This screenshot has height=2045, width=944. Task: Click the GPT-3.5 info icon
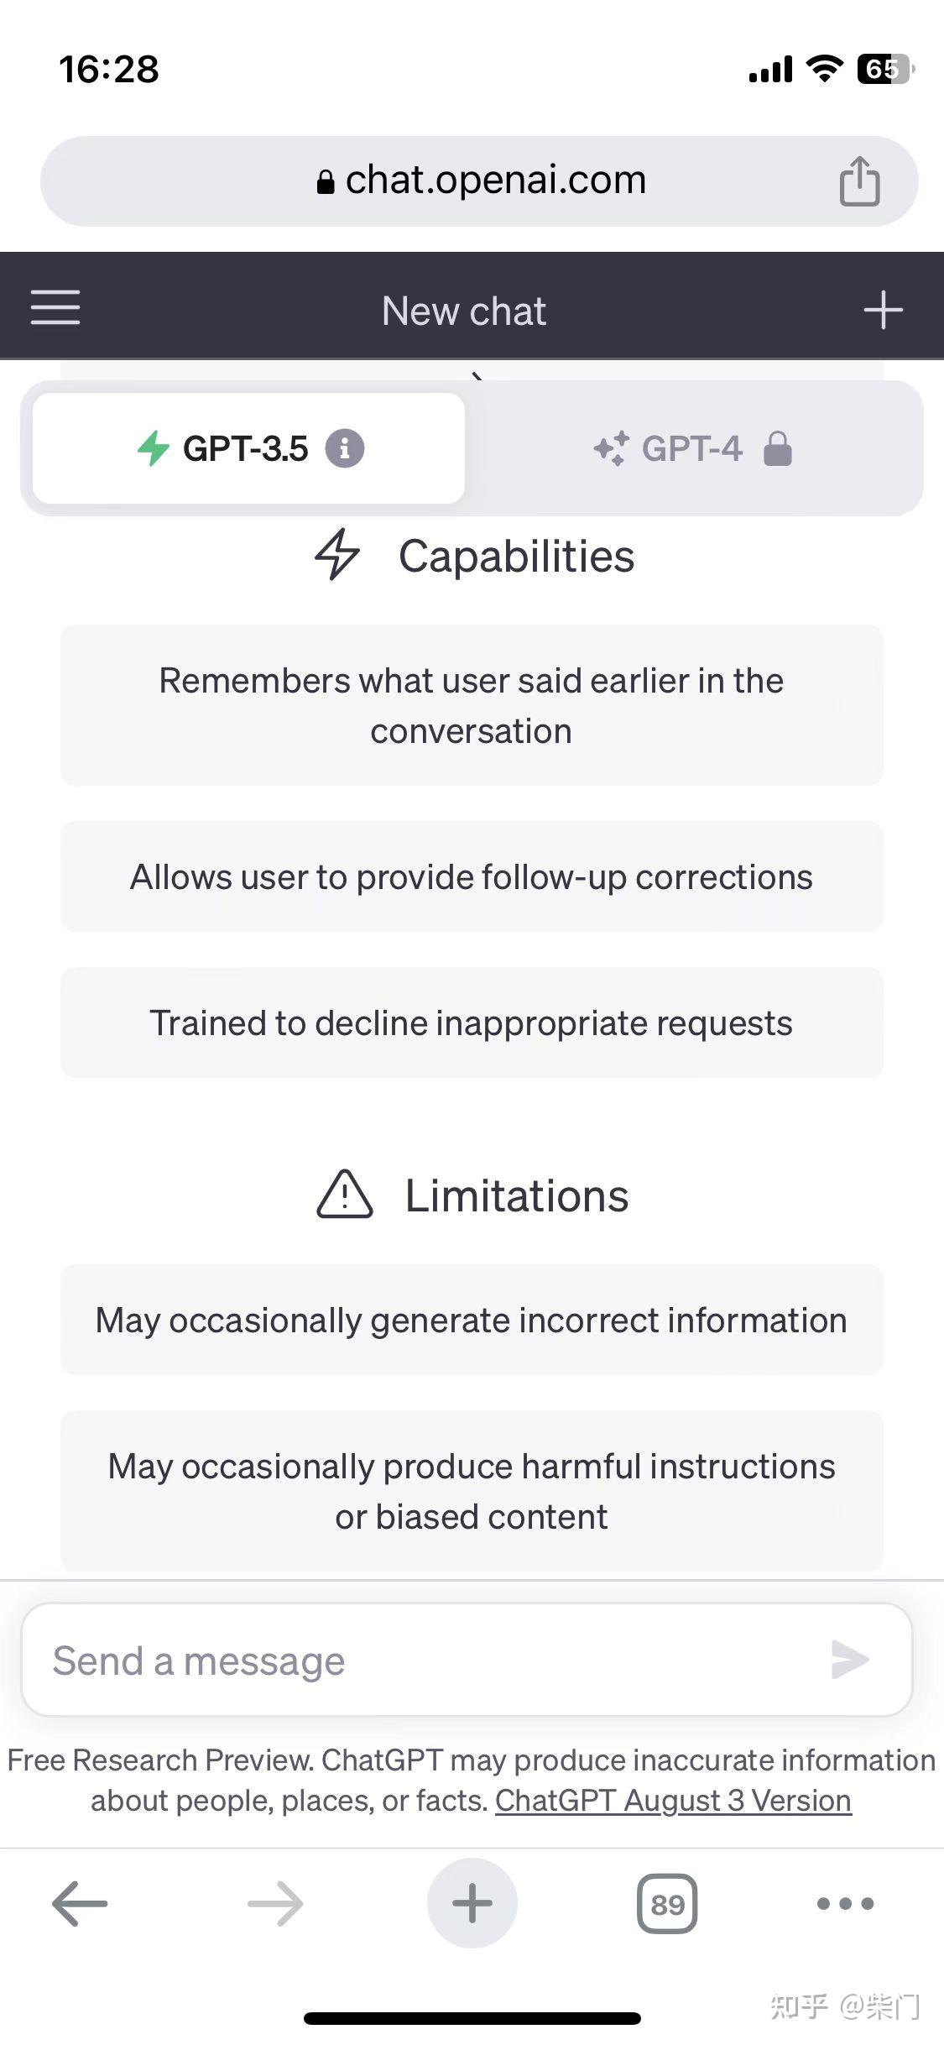pyautogui.click(x=345, y=448)
